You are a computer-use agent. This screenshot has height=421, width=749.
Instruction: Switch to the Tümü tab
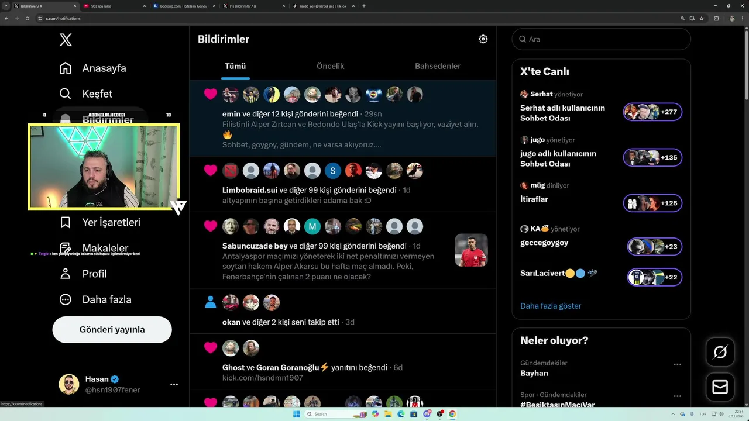point(235,66)
